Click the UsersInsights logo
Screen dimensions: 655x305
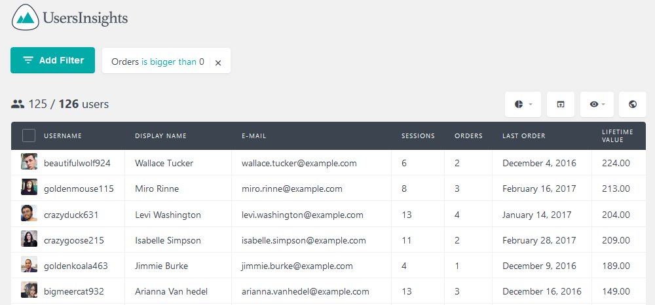point(70,18)
